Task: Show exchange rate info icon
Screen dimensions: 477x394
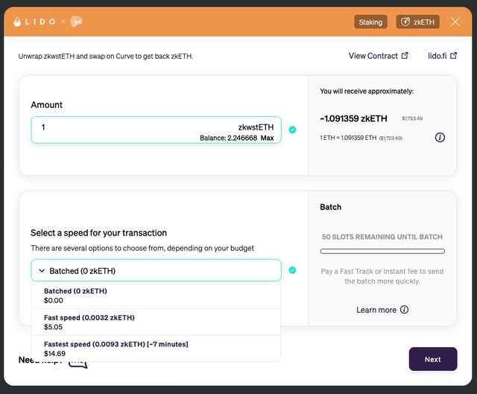Action: tap(440, 138)
